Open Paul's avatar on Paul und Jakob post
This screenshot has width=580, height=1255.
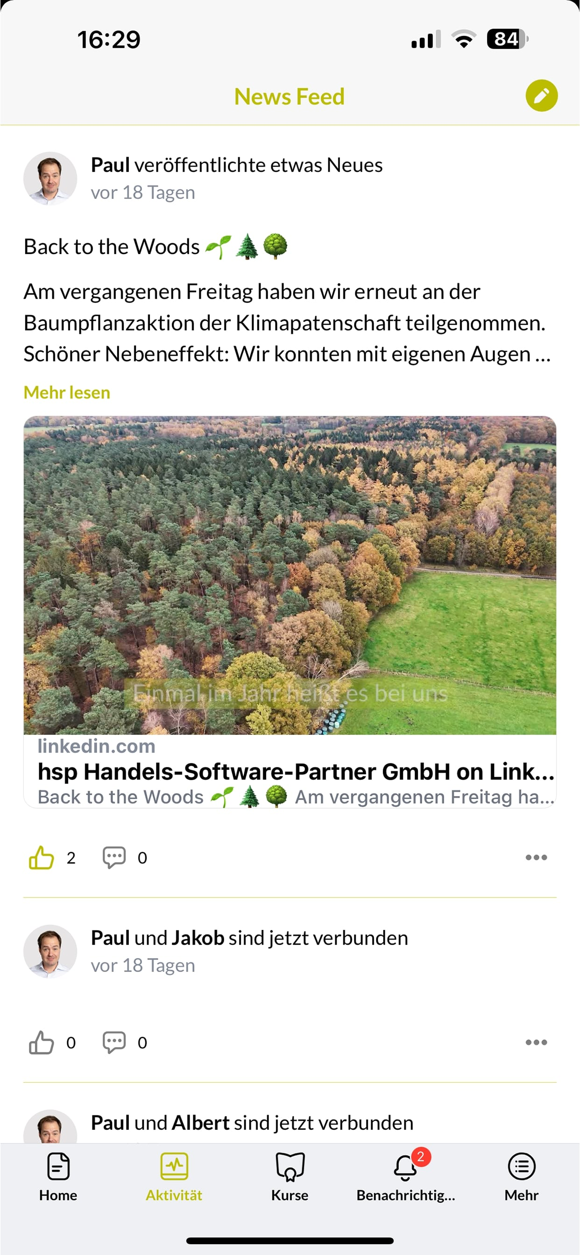coord(50,952)
